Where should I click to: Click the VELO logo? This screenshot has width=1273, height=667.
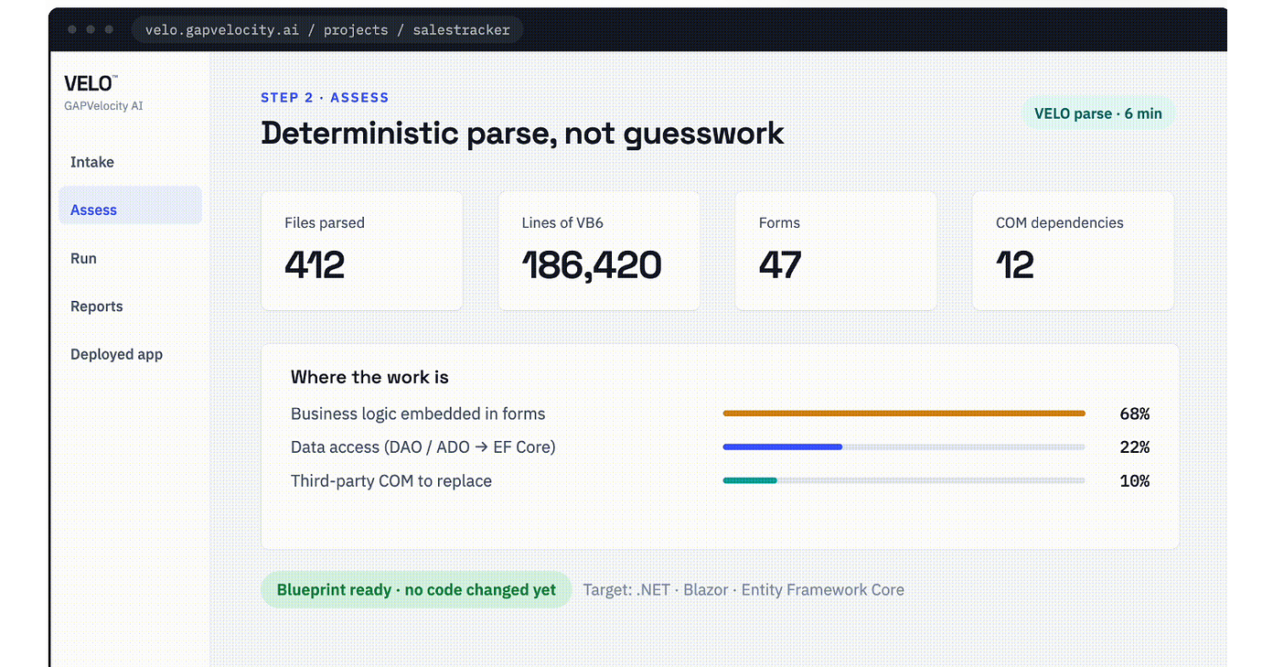coord(91,83)
